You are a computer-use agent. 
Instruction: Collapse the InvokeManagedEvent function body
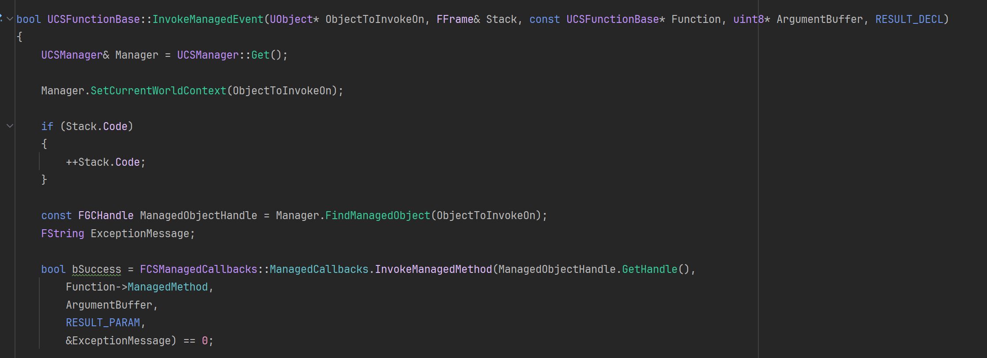click(10, 19)
